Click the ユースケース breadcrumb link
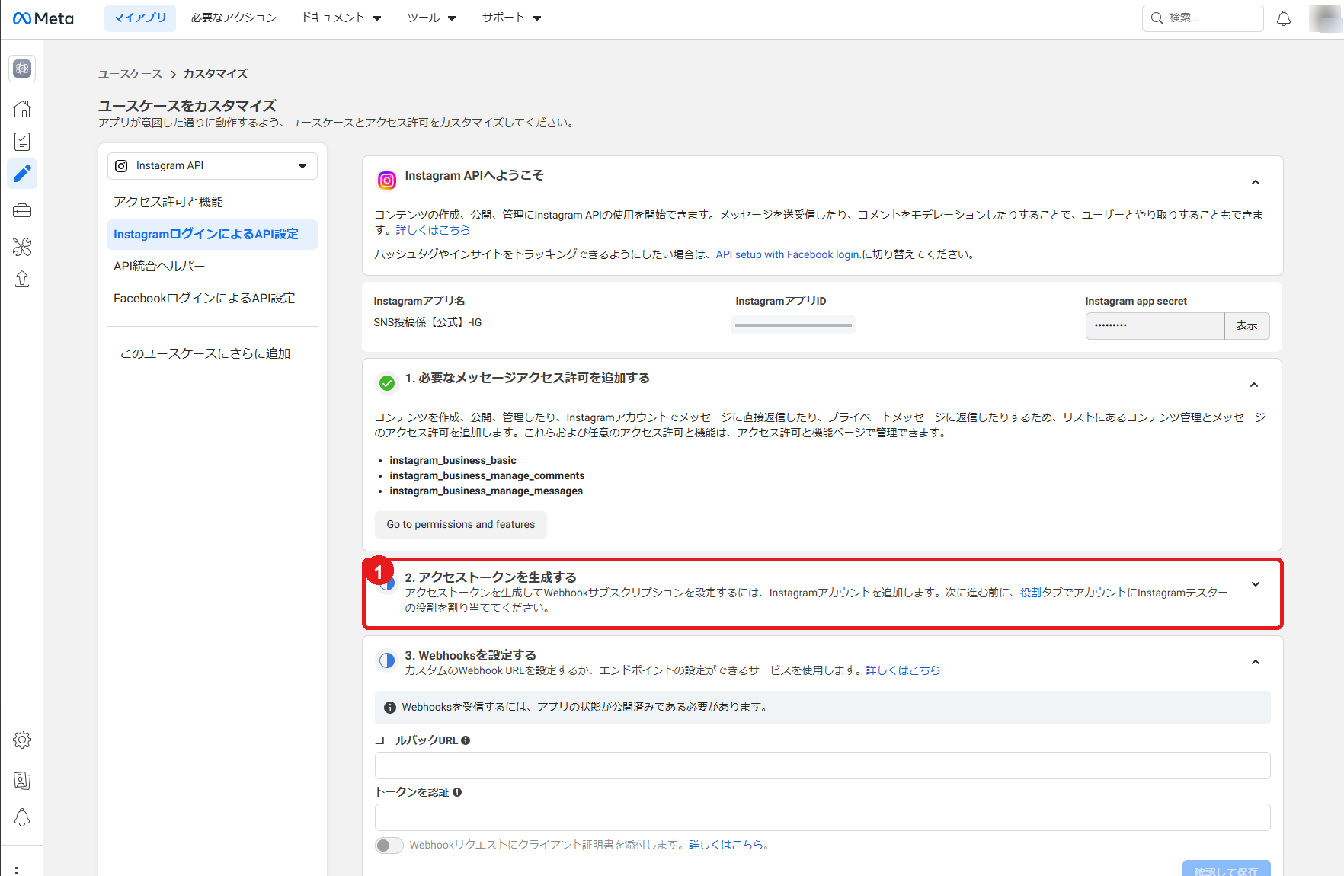The height and width of the screenshot is (876, 1344). pos(130,74)
